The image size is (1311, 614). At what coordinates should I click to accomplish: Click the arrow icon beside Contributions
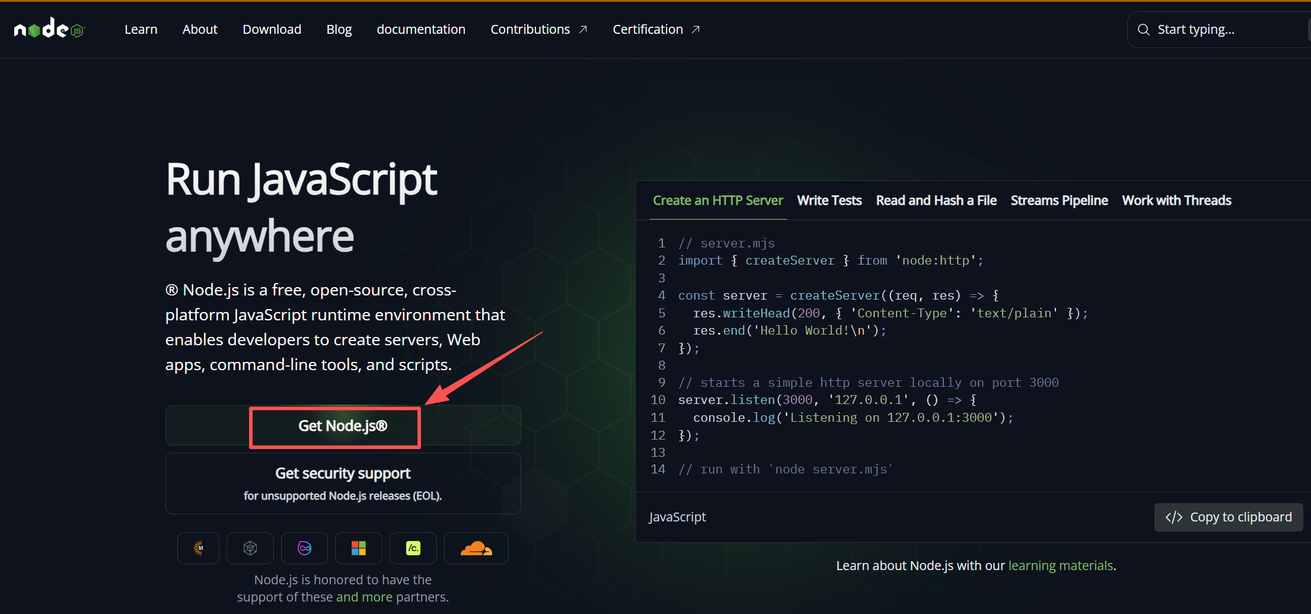tap(583, 30)
